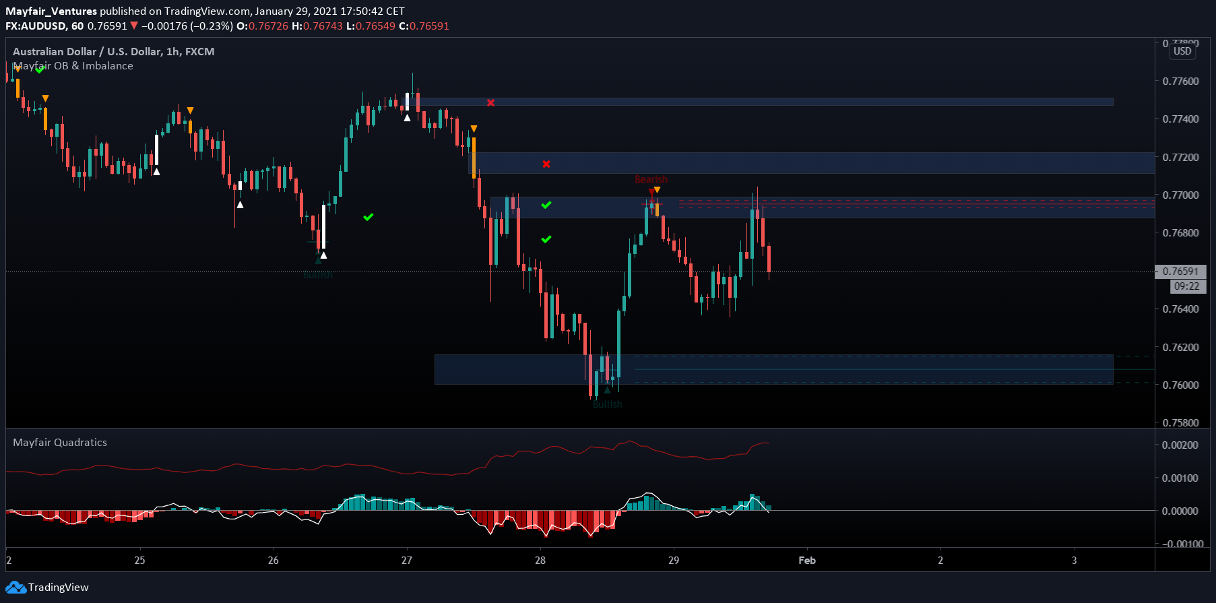
Task: Click the white triangle just before date 26
Action: pyautogui.click(x=240, y=205)
